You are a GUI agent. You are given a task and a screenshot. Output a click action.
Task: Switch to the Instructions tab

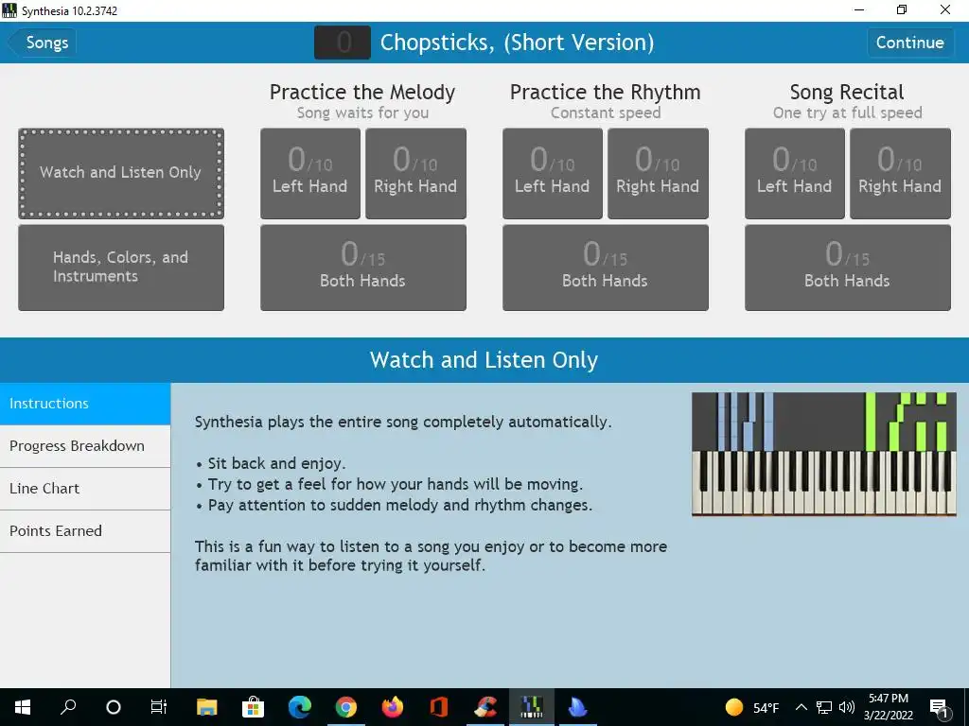85,404
